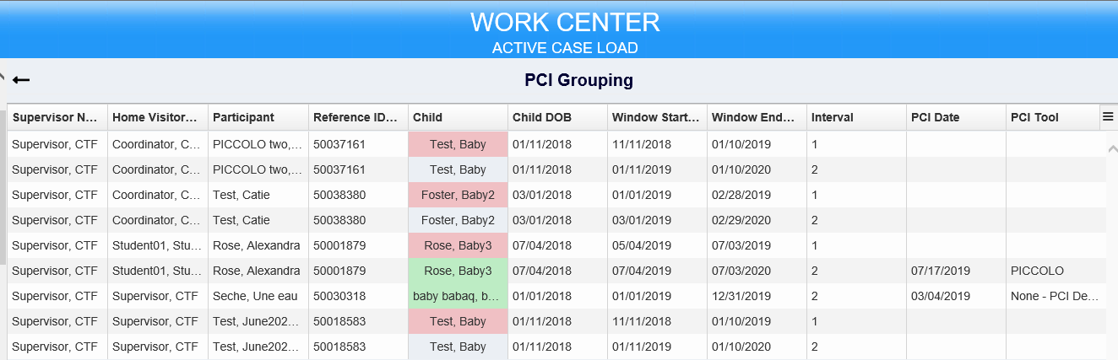
Task: Sort by Window End column header
Action: click(x=757, y=117)
